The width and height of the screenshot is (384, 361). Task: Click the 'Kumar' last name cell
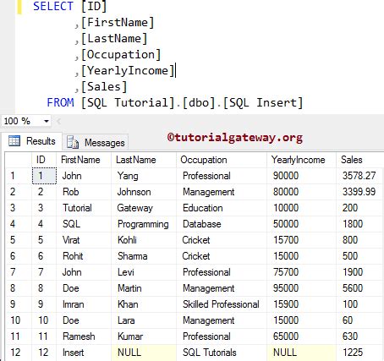[x=144, y=336]
